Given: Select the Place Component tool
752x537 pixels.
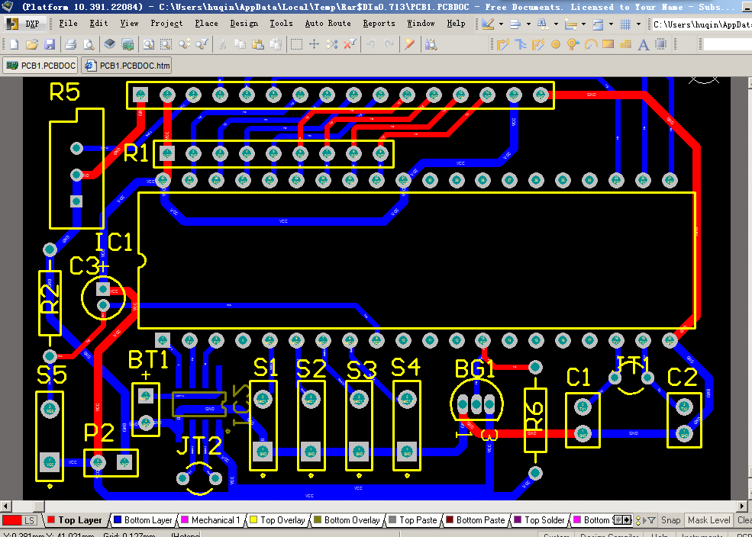Looking at the screenshot, I should (x=661, y=44).
